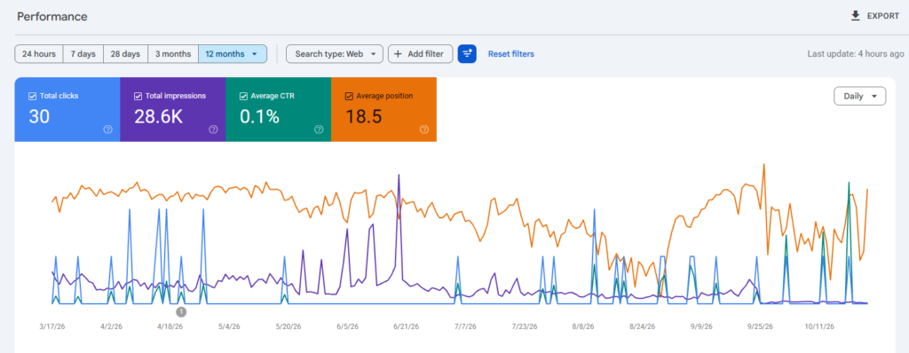Click the 6/5/26 axis date label

pyautogui.click(x=347, y=327)
